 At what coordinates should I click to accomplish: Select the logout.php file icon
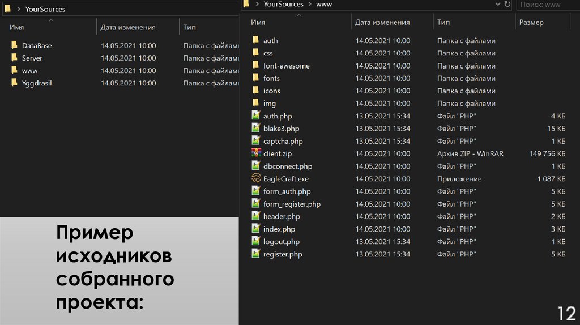point(255,241)
